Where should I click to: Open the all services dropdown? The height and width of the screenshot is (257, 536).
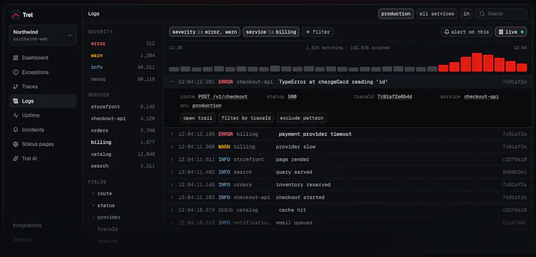click(437, 13)
